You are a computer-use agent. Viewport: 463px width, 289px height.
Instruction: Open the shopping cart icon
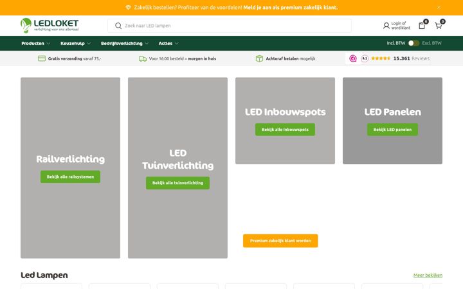(x=439, y=26)
